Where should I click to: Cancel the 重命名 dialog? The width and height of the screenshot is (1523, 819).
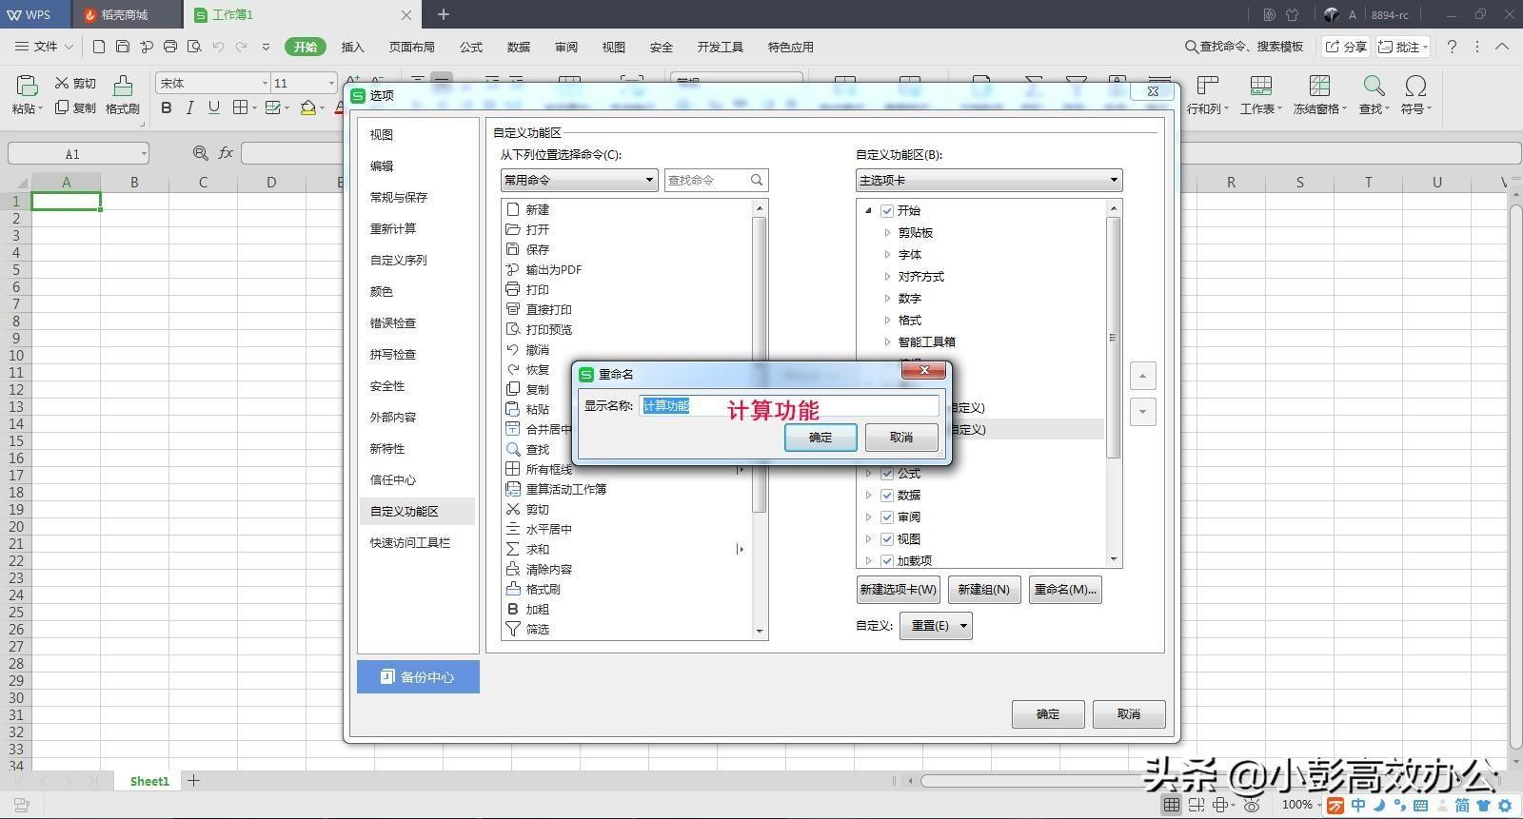pyautogui.click(x=901, y=438)
